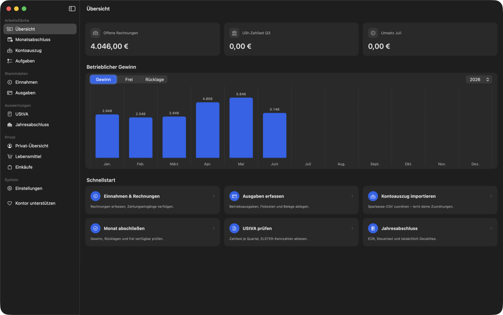
Task: Click the UStVA prüfen document icon
Action: (x=234, y=228)
